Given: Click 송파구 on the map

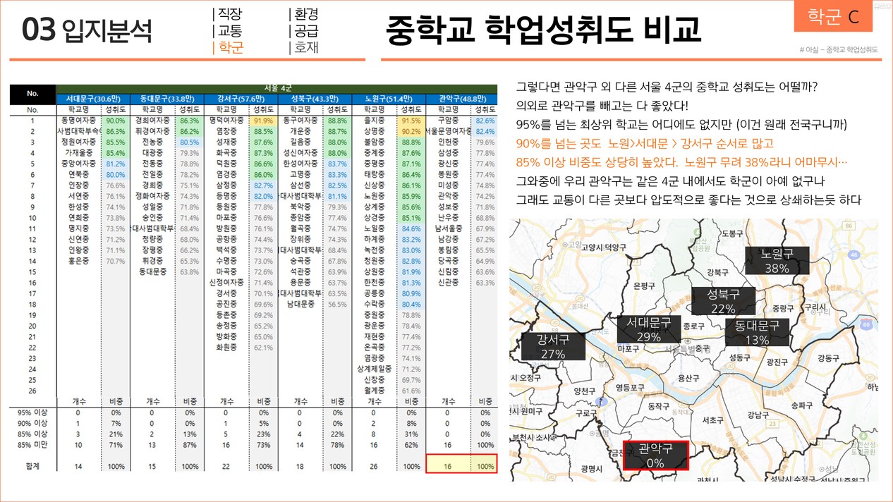Looking at the screenshot, I should 803,405.
